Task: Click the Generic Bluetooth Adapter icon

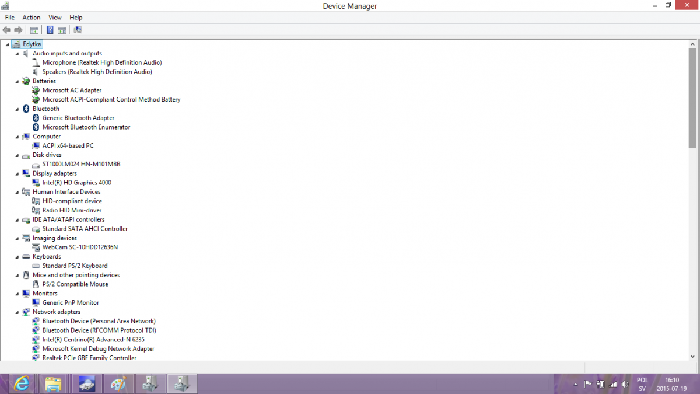Action: coord(36,118)
